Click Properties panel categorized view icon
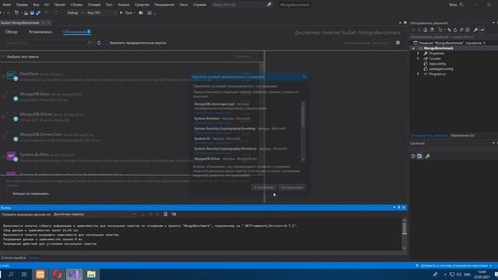This screenshot has height=280, width=498. [413, 156]
